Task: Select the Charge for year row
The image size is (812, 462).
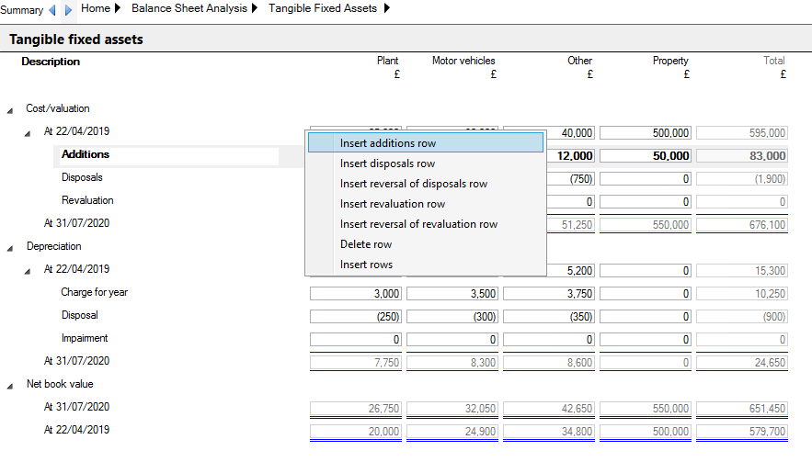Action: coord(94,292)
